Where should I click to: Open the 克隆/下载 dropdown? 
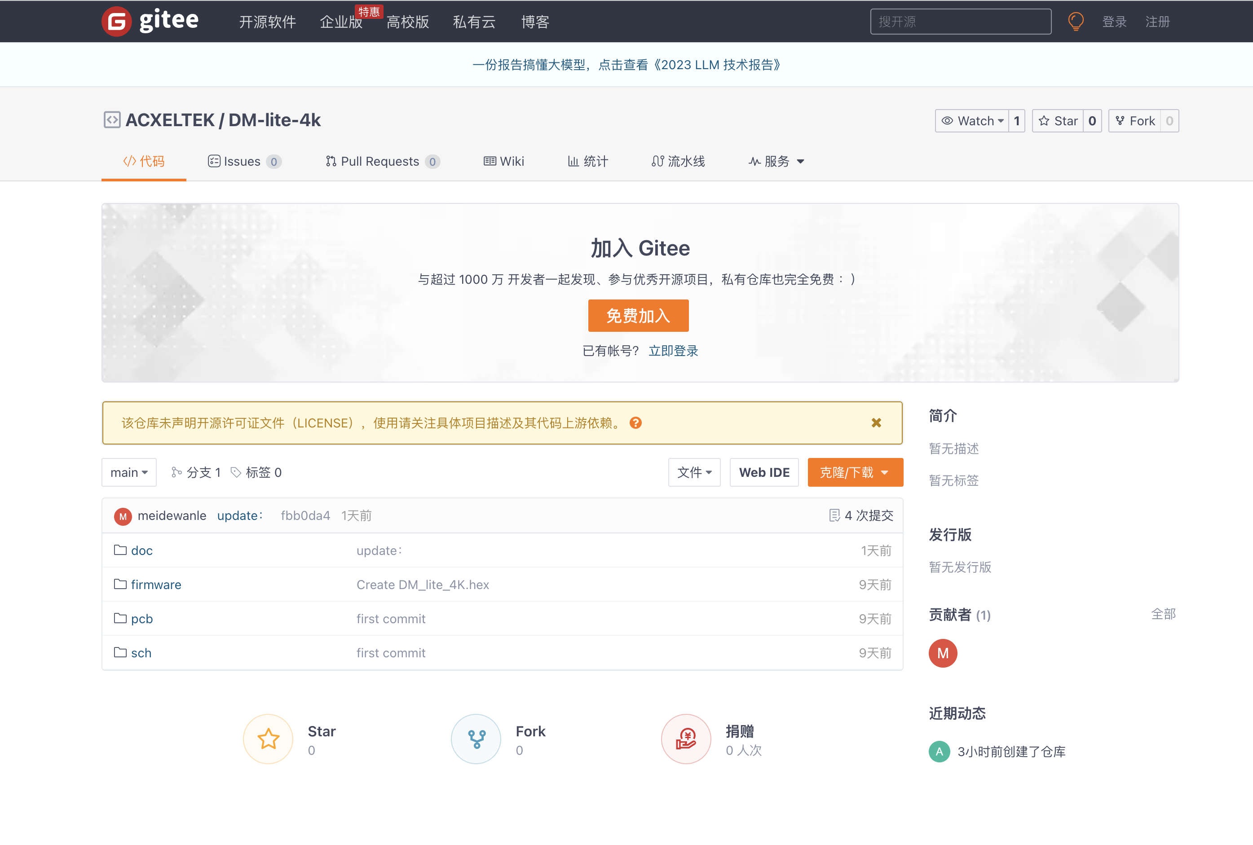[x=855, y=473]
